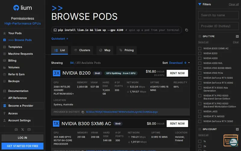Check NVIDIA GeForce RTX 3090 filter
241x151 pixels.
pos(200,121)
